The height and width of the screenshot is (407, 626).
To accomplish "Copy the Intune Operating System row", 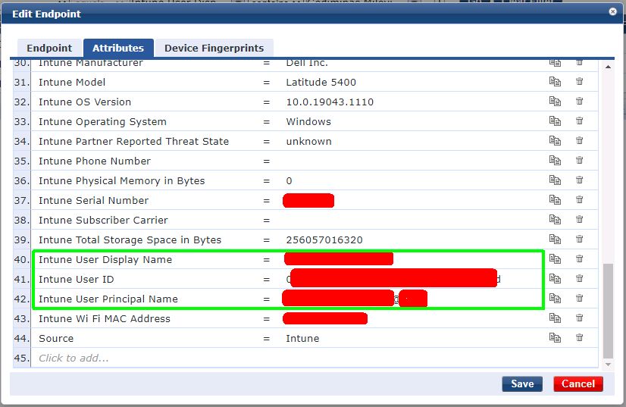I will 555,121.
